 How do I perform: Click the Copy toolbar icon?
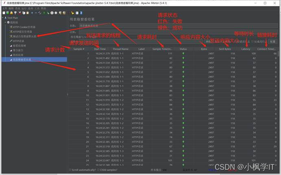(24, 13)
